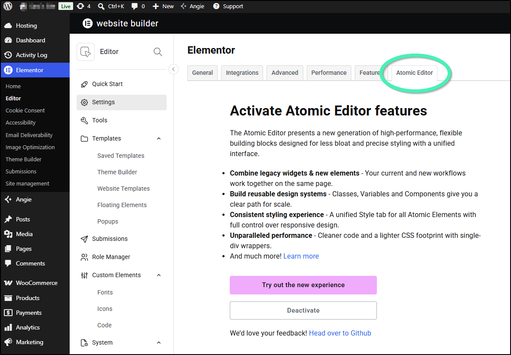Collapse the Custom Elements section chevron

tap(159, 275)
